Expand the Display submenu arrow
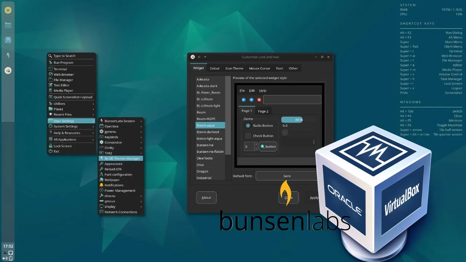The width and height of the screenshot is (466, 262). tap(141, 206)
